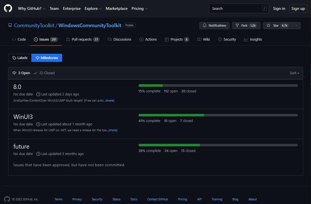Click clock icon in WinUI3 milestone row
Image resolution: width=311 pixels, height=204 pixels.
(38, 124)
